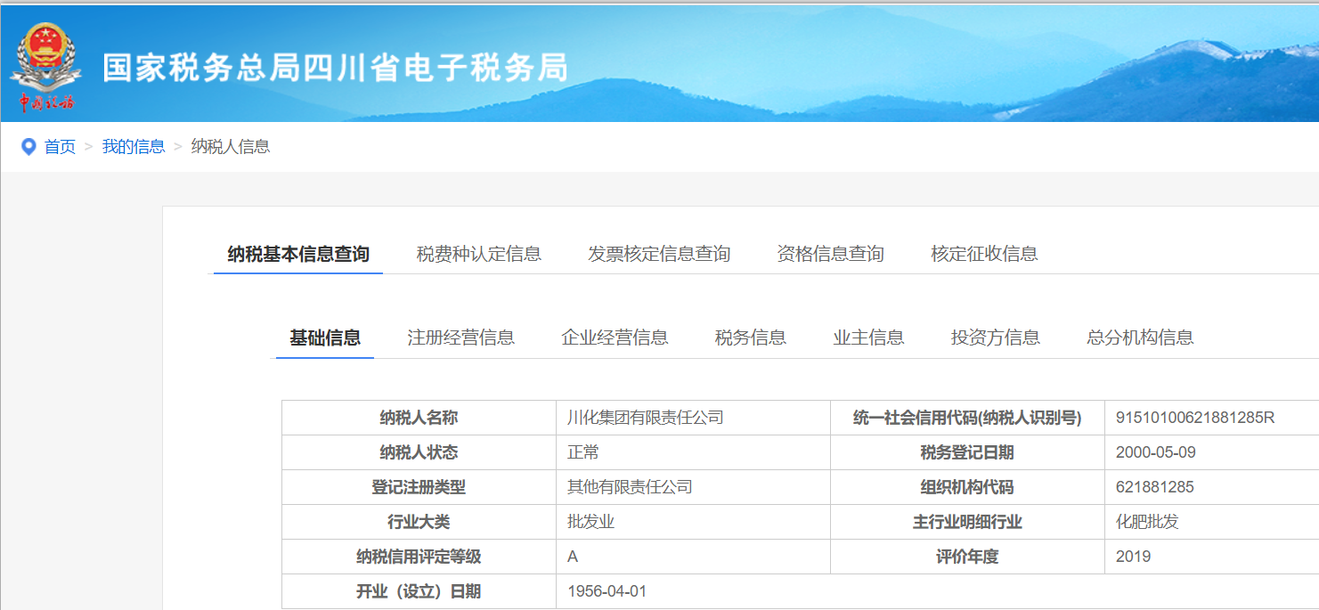Click 批发业 value cell
This screenshot has height=610, width=1319.
pos(693,522)
